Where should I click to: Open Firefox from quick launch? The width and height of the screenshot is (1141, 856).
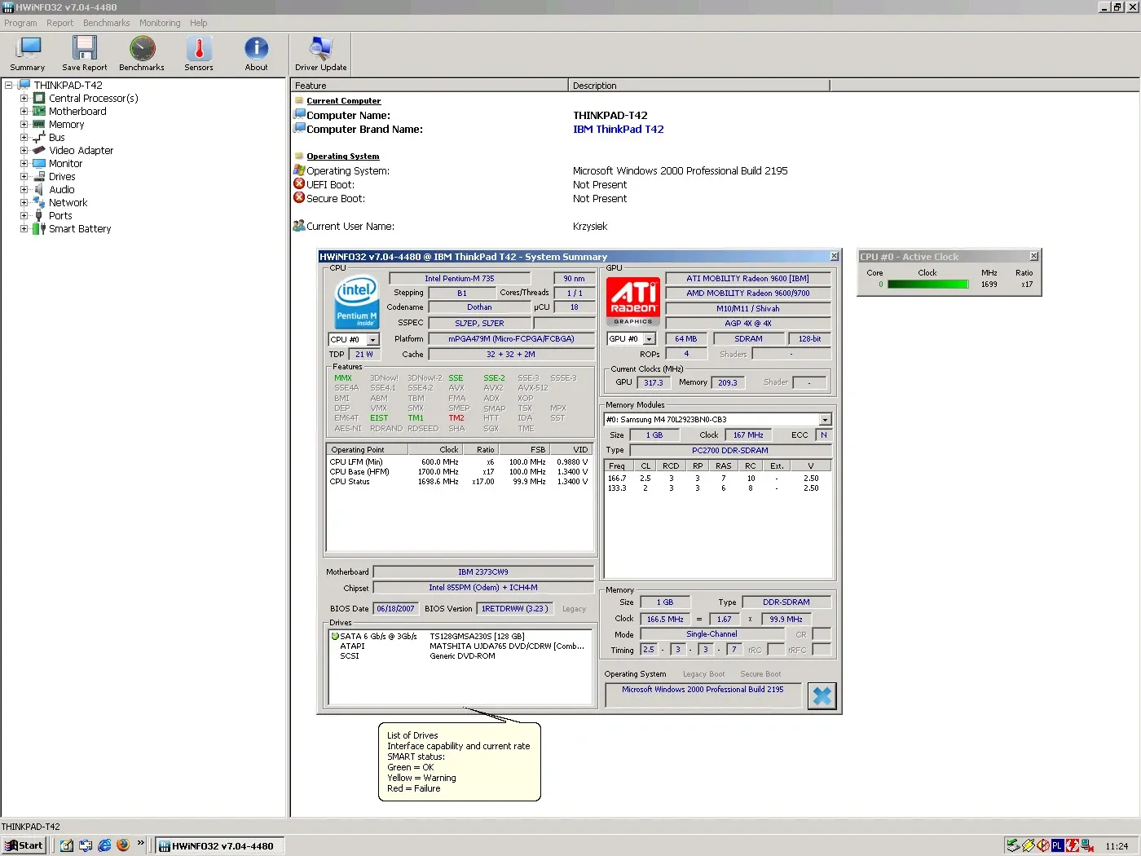[x=123, y=845]
